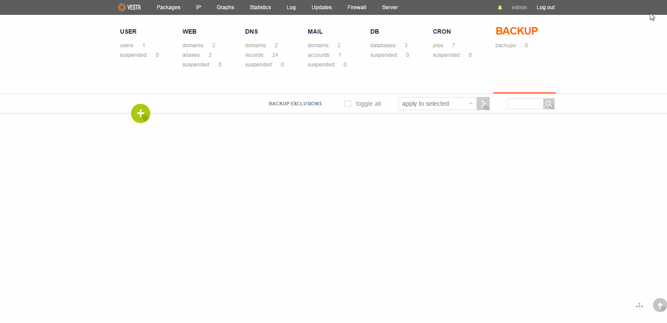667x323 pixels.
Task: Click 'jobs: 7' under CRON
Action: (444, 45)
